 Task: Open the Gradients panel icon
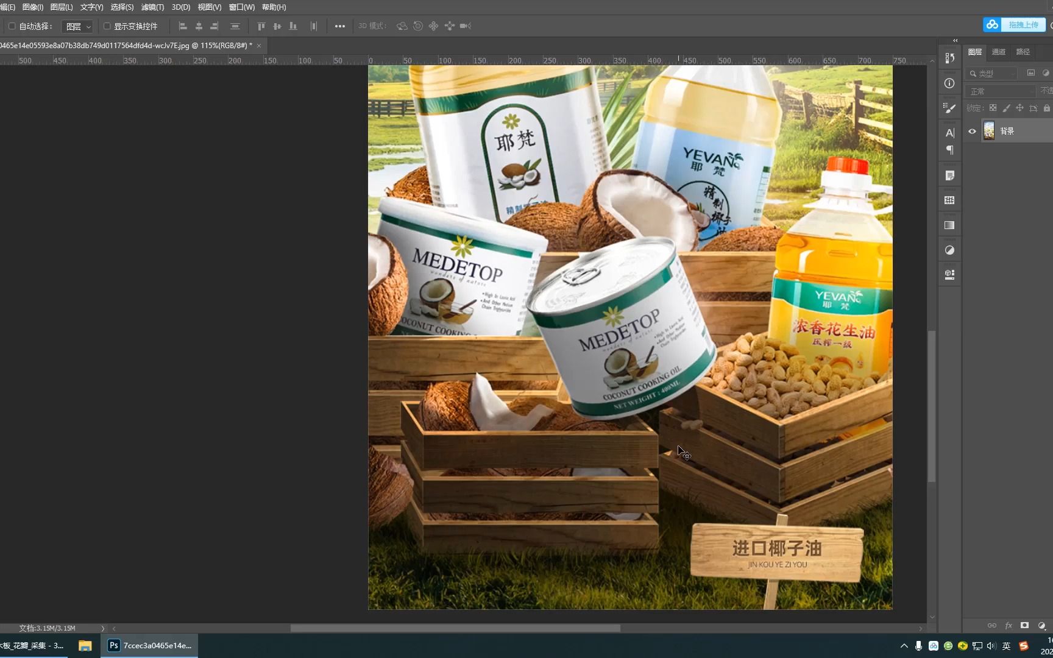[949, 225]
